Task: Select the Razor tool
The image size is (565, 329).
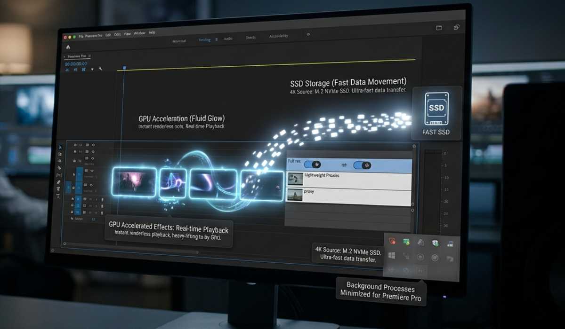Action: 60,168
